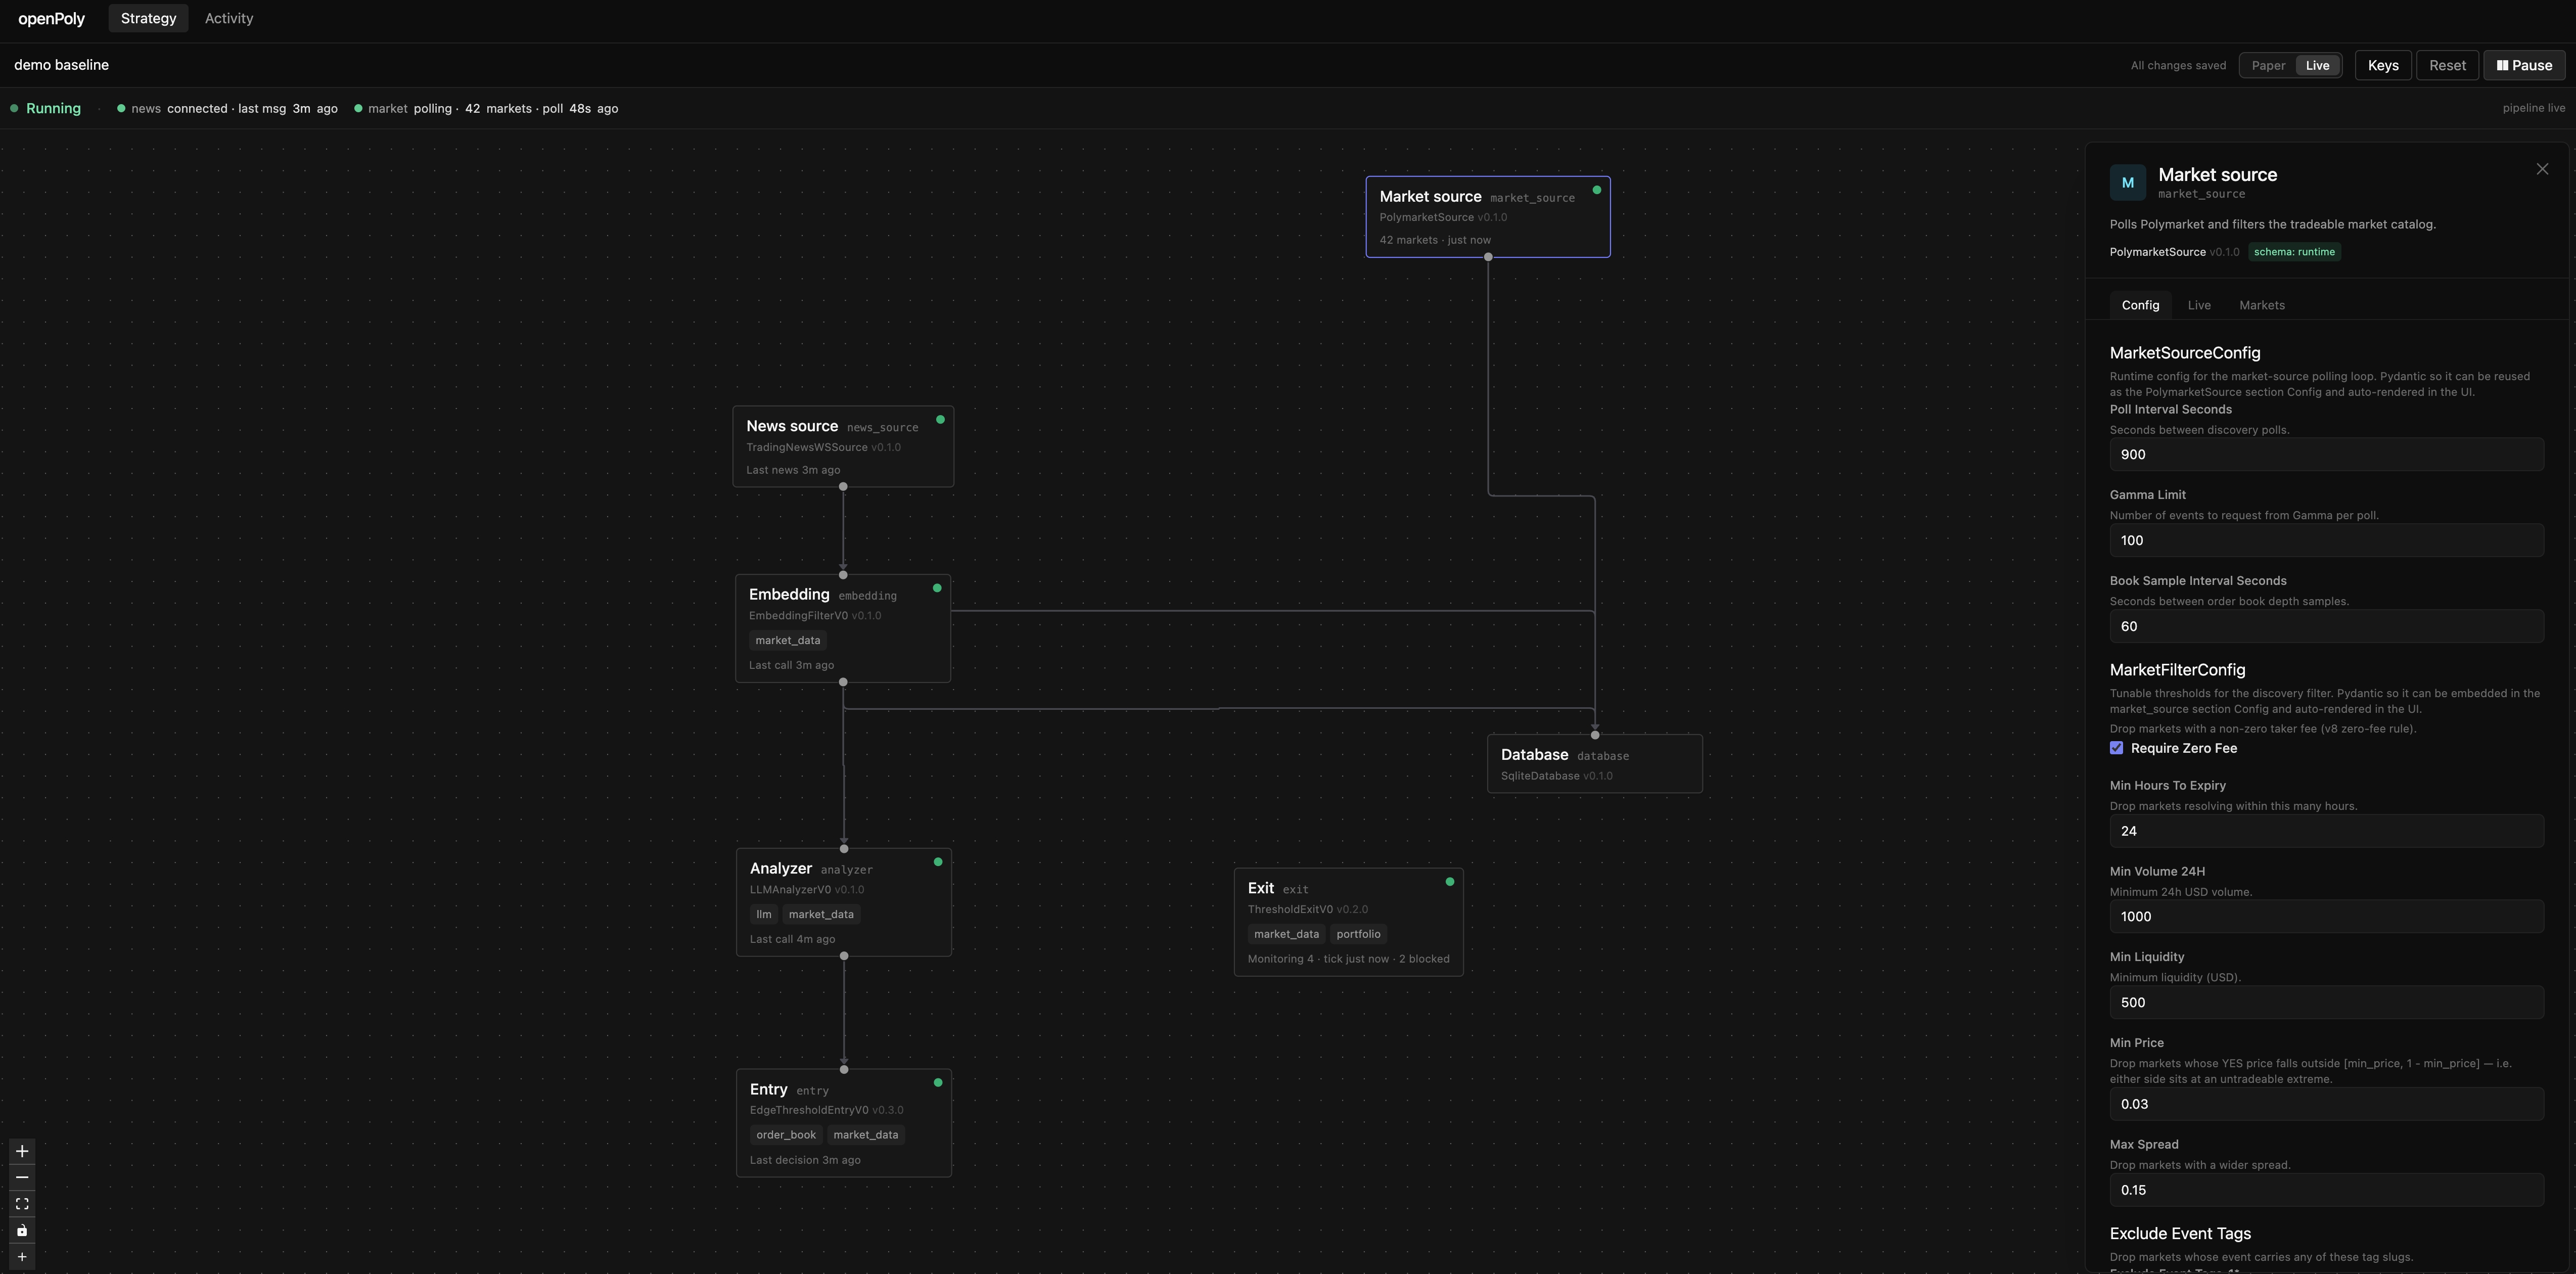Click the Exclude Event Tags heading

pos(2180,1234)
